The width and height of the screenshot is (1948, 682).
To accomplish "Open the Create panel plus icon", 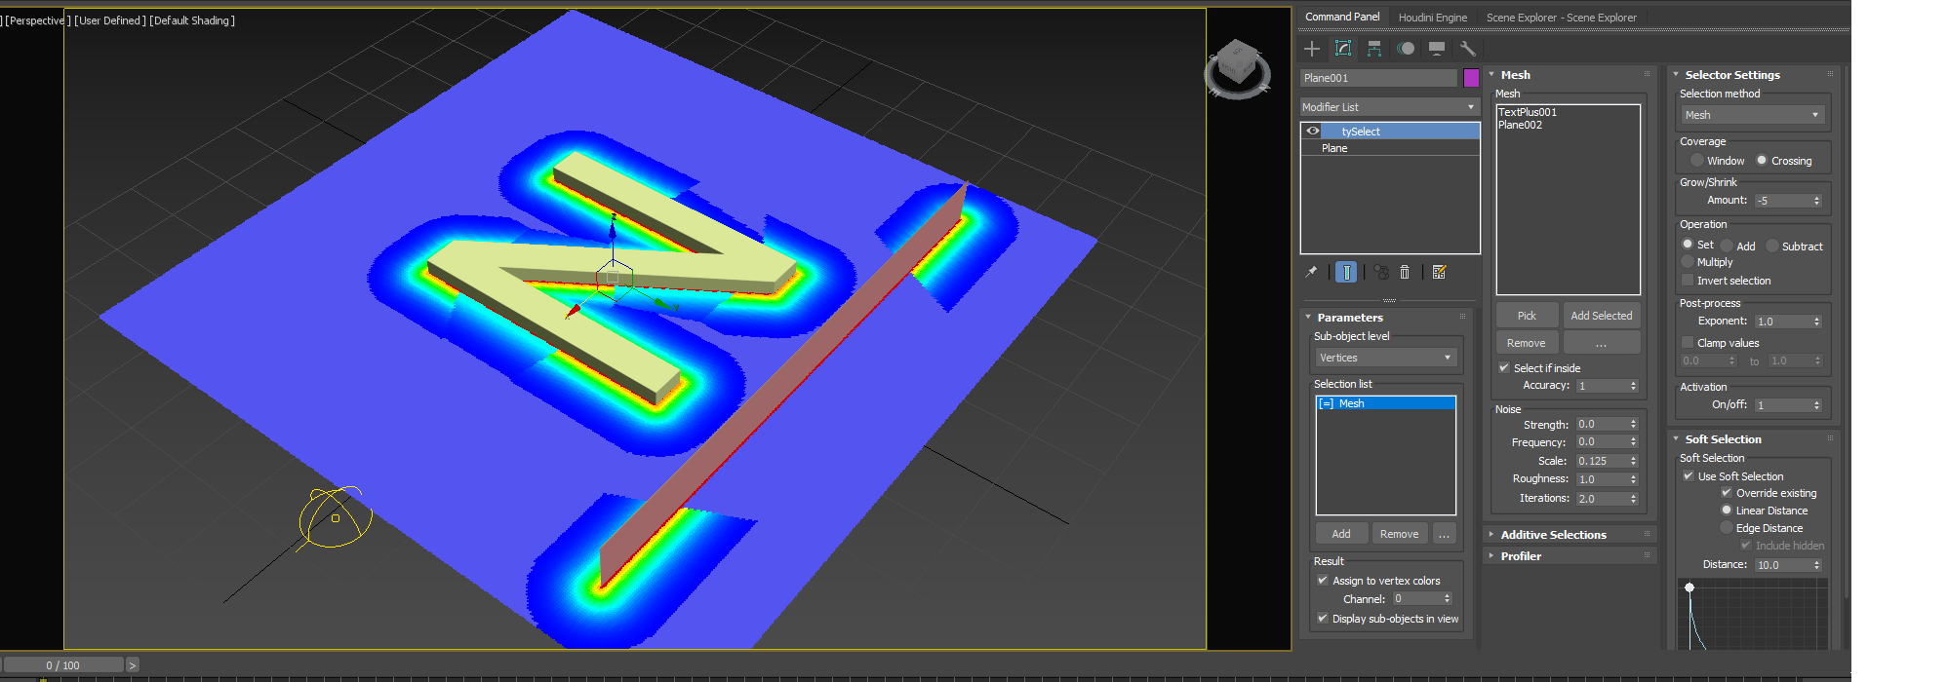I will pyautogui.click(x=1312, y=49).
